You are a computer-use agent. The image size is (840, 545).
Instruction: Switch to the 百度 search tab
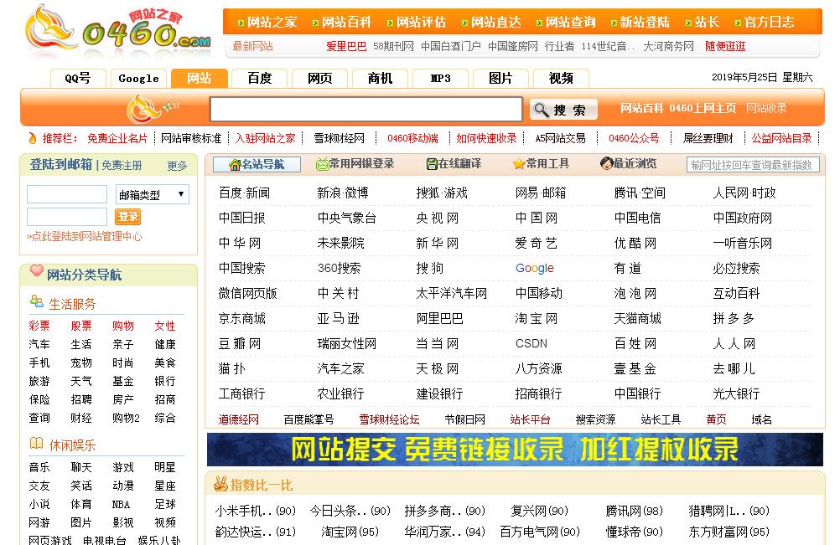pos(260,79)
